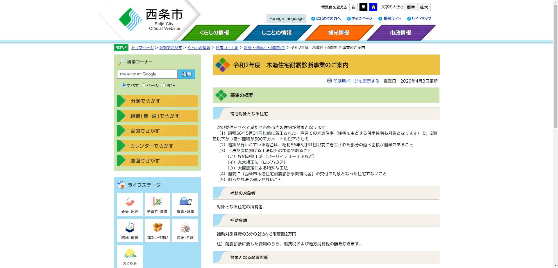Set background color to 青
Screen dimensions: 558x268
(x=373, y=7)
